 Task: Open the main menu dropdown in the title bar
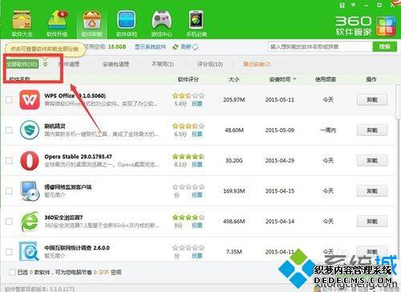coord(354,5)
